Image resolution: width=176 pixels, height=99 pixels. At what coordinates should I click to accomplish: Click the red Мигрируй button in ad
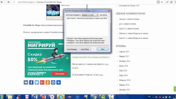(60, 74)
